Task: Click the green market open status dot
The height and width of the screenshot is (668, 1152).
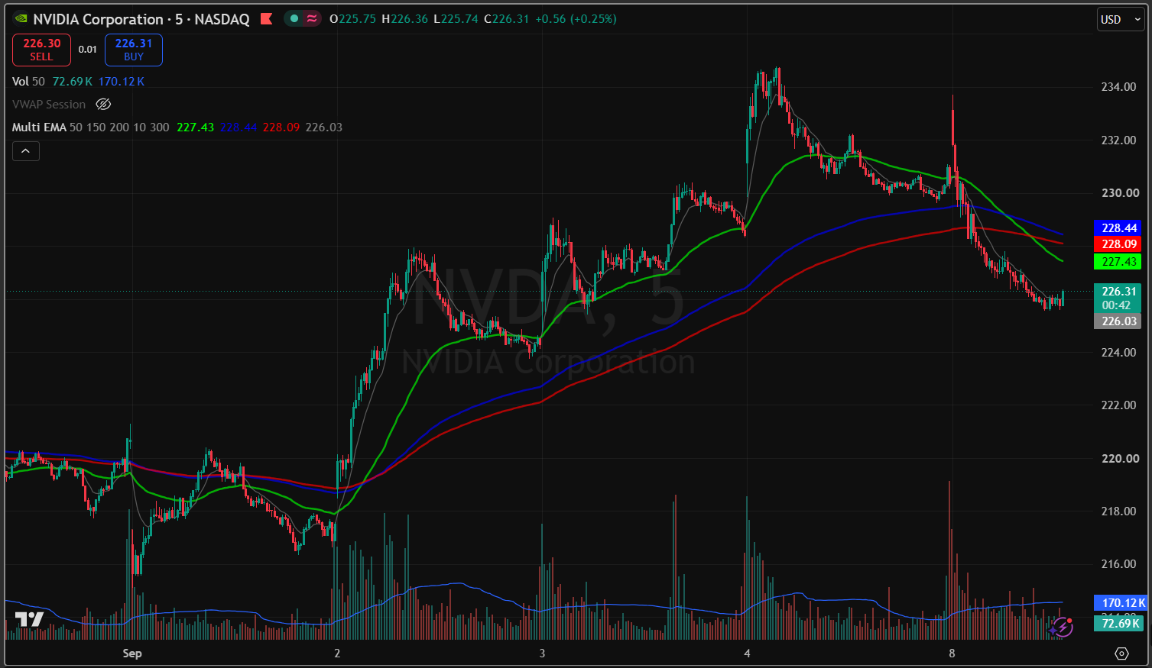Action: point(294,19)
